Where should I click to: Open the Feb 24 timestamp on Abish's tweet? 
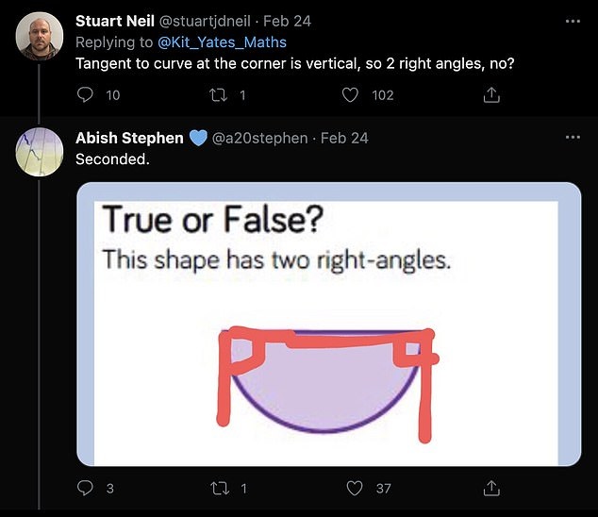[345, 138]
